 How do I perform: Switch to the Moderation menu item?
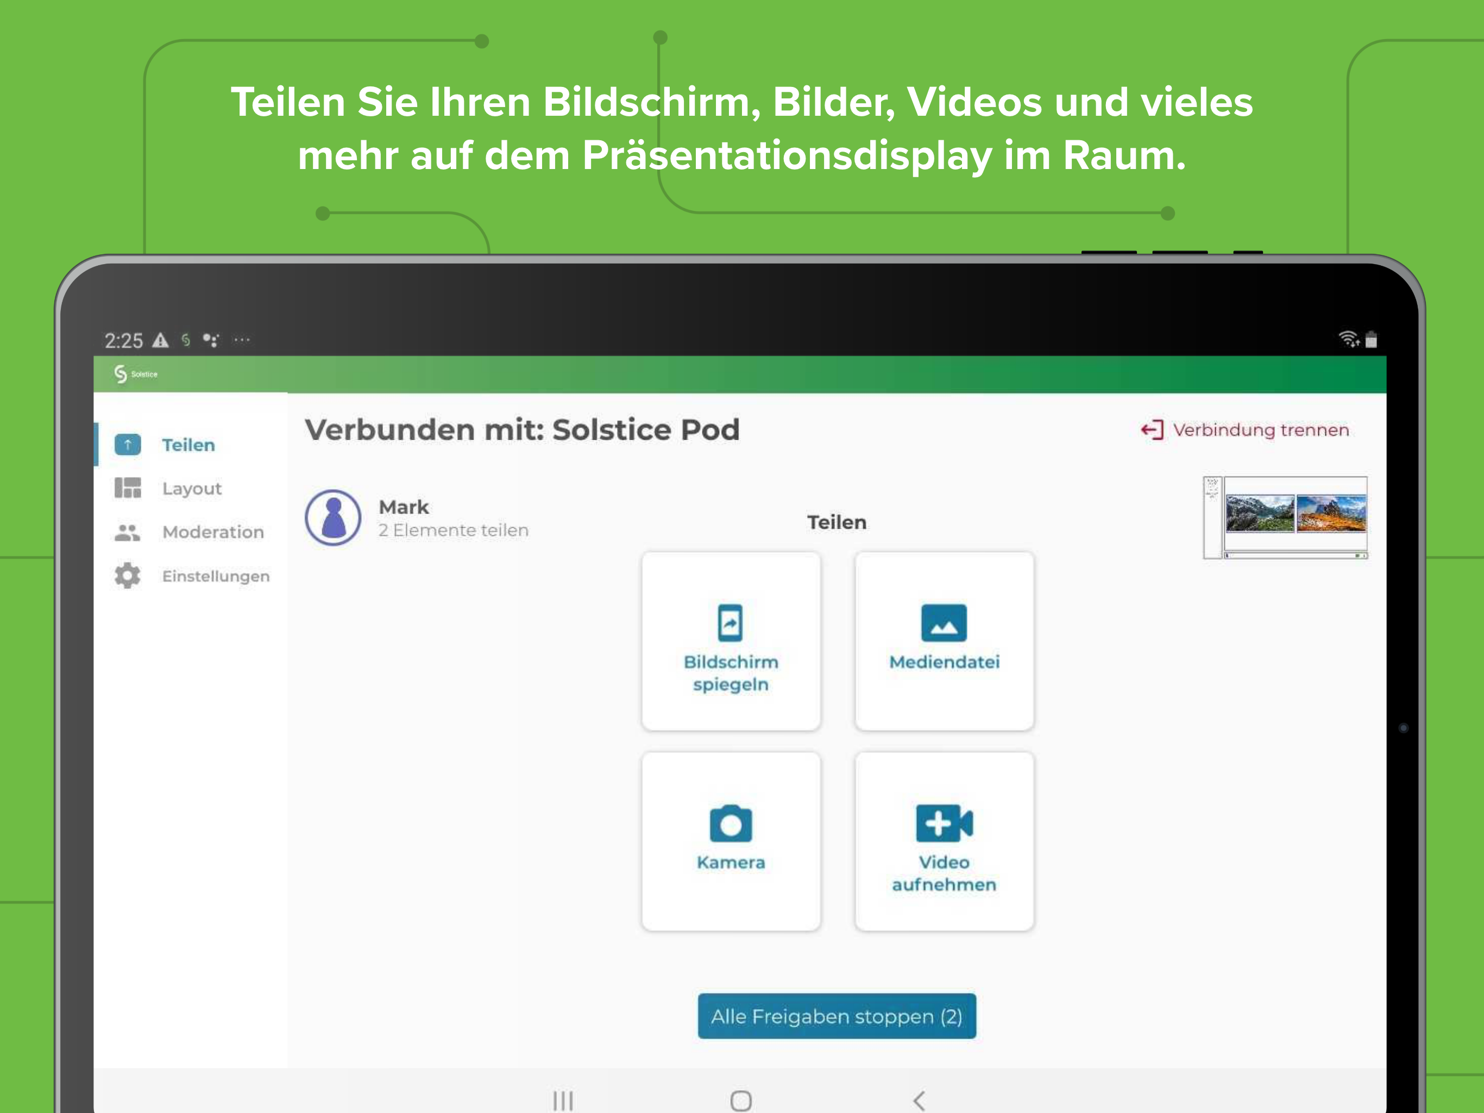[x=213, y=533]
